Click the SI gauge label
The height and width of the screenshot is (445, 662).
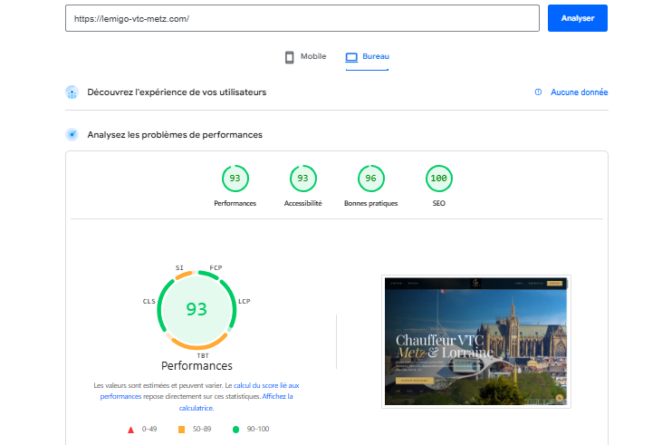179,268
